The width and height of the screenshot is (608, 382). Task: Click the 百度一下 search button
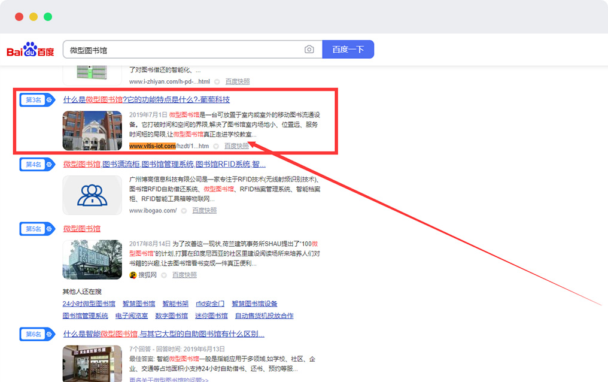tap(348, 49)
